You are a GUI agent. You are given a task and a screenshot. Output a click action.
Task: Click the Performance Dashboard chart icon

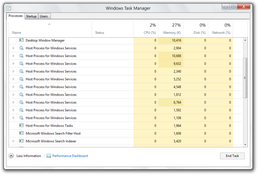49,156
